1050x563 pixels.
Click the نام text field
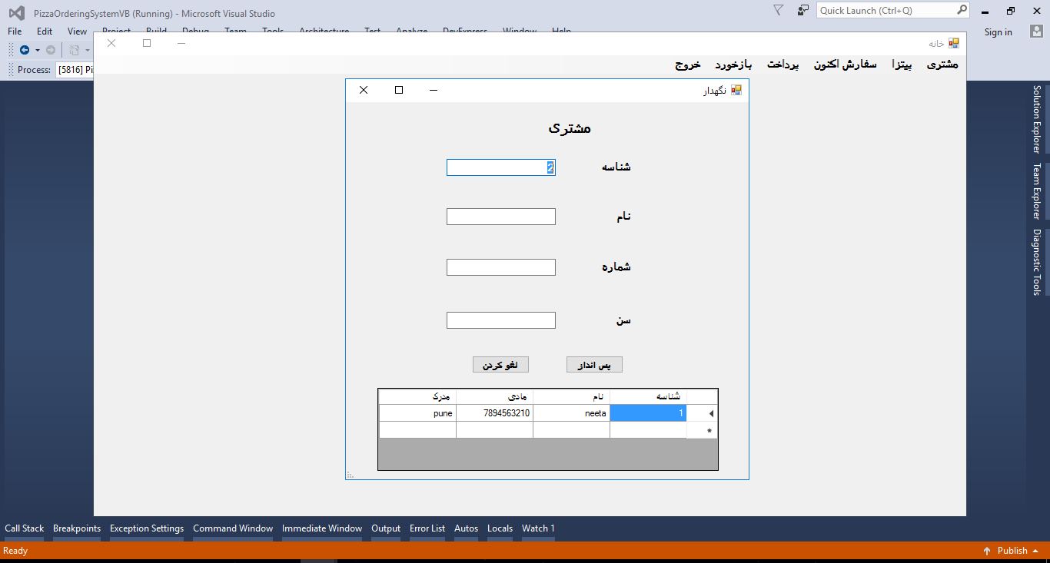point(501,217)
